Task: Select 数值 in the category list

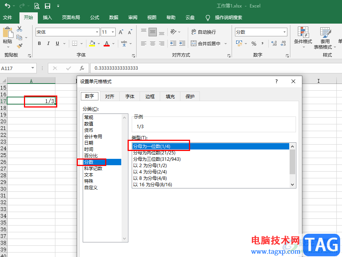Action: point(89,124)
